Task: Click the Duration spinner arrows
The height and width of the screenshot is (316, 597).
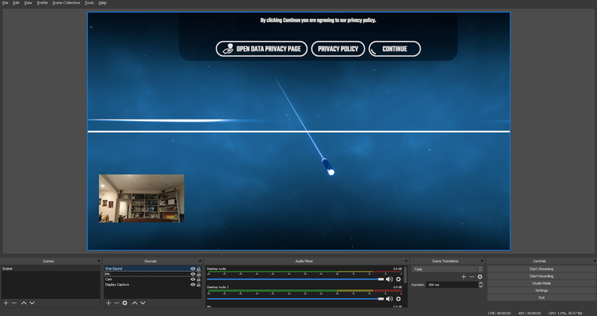Action: point(480,285)
